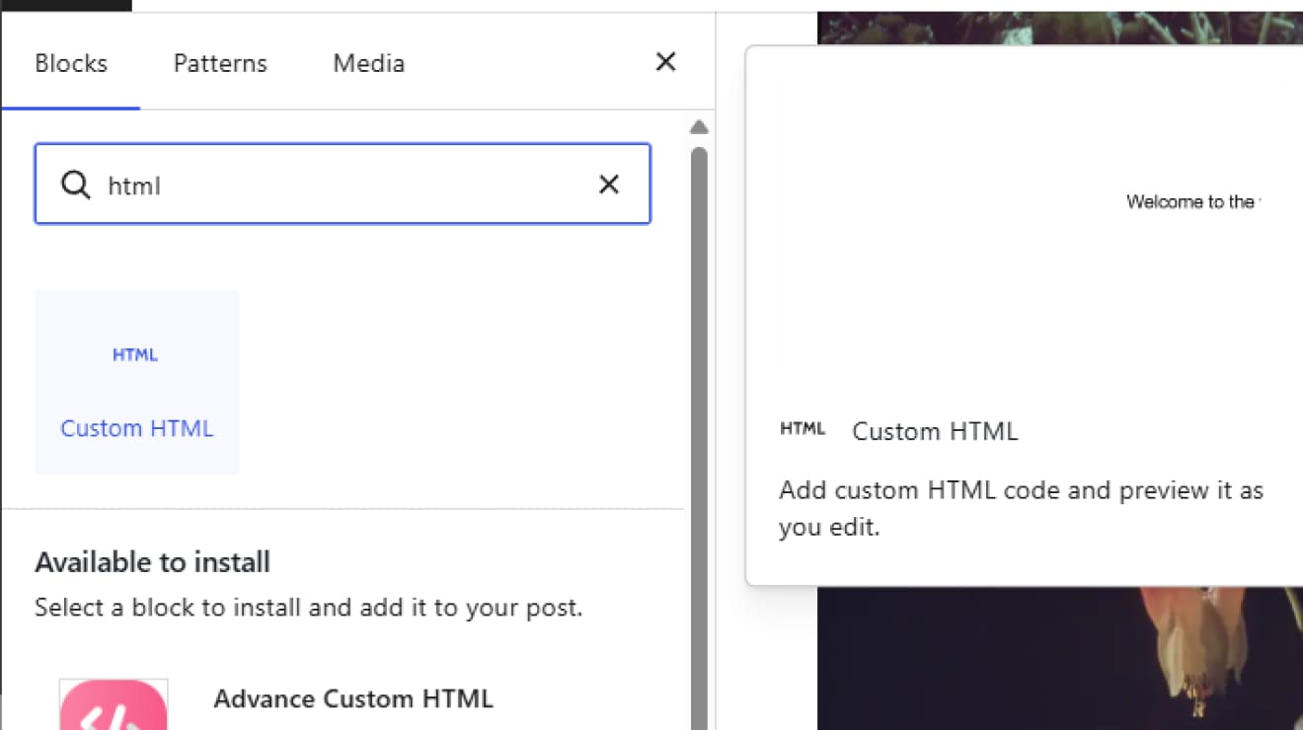
Task: Click the magnifier search icon
Action: pos(75,184)
